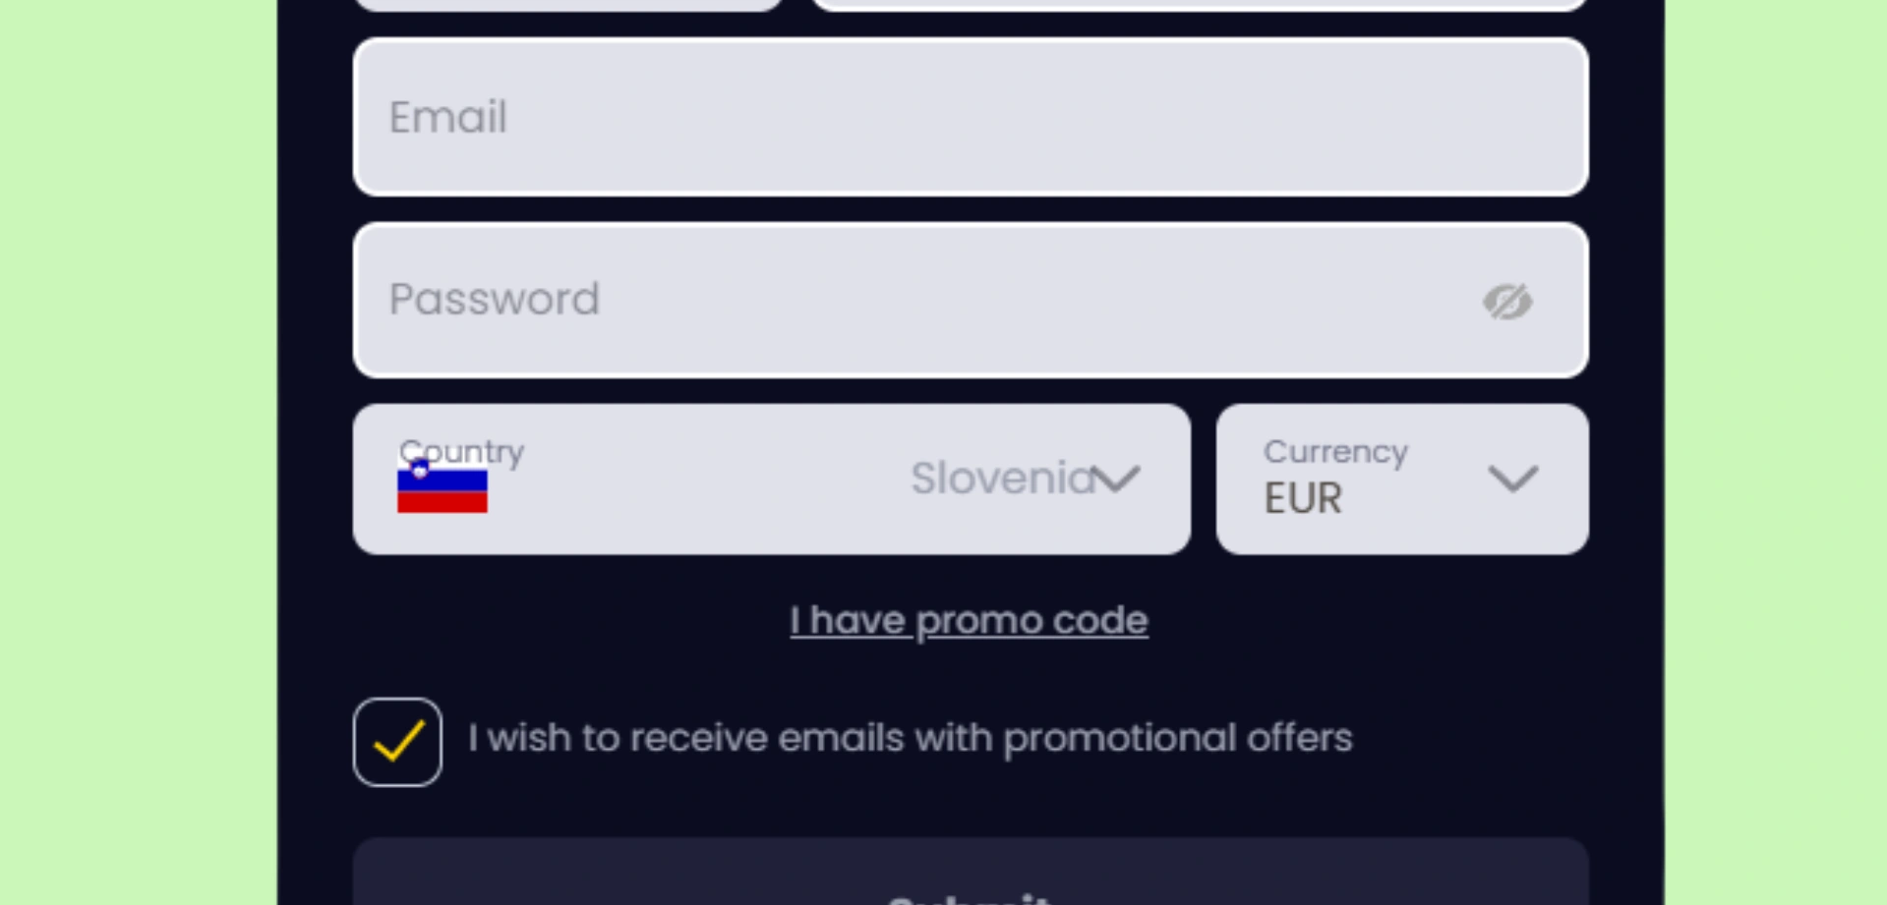Toggle password visibility eye icon
Image resolution: width=1887 pixels, height=905 pixels.
coord(1507,302)
